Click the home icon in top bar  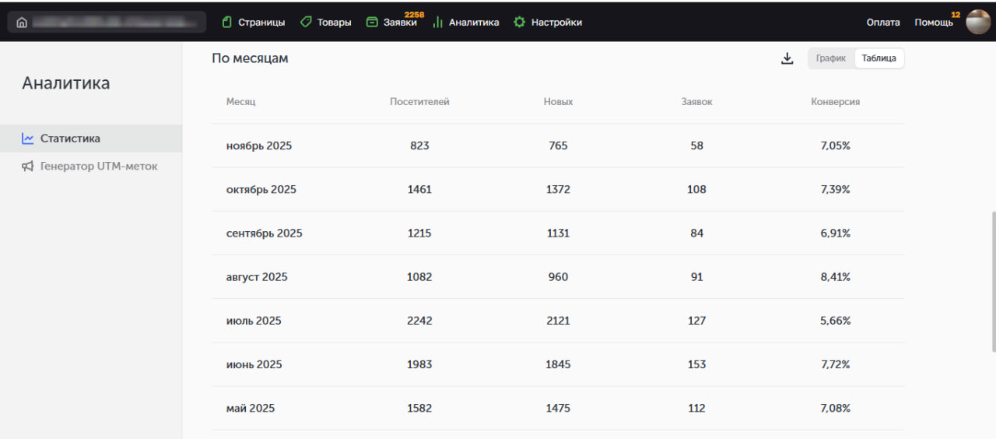pos(21,23)
